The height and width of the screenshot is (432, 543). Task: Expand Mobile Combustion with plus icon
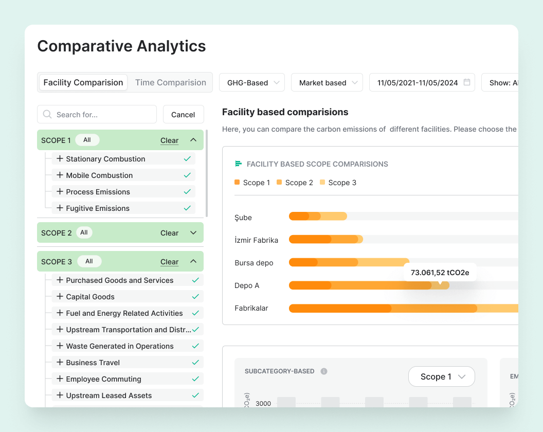point(60,175)
